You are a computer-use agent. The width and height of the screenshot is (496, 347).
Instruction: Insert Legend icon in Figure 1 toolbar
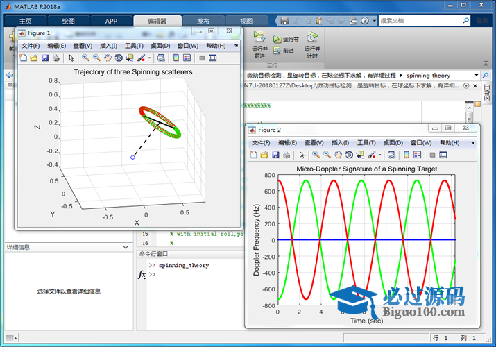point(187,58)
